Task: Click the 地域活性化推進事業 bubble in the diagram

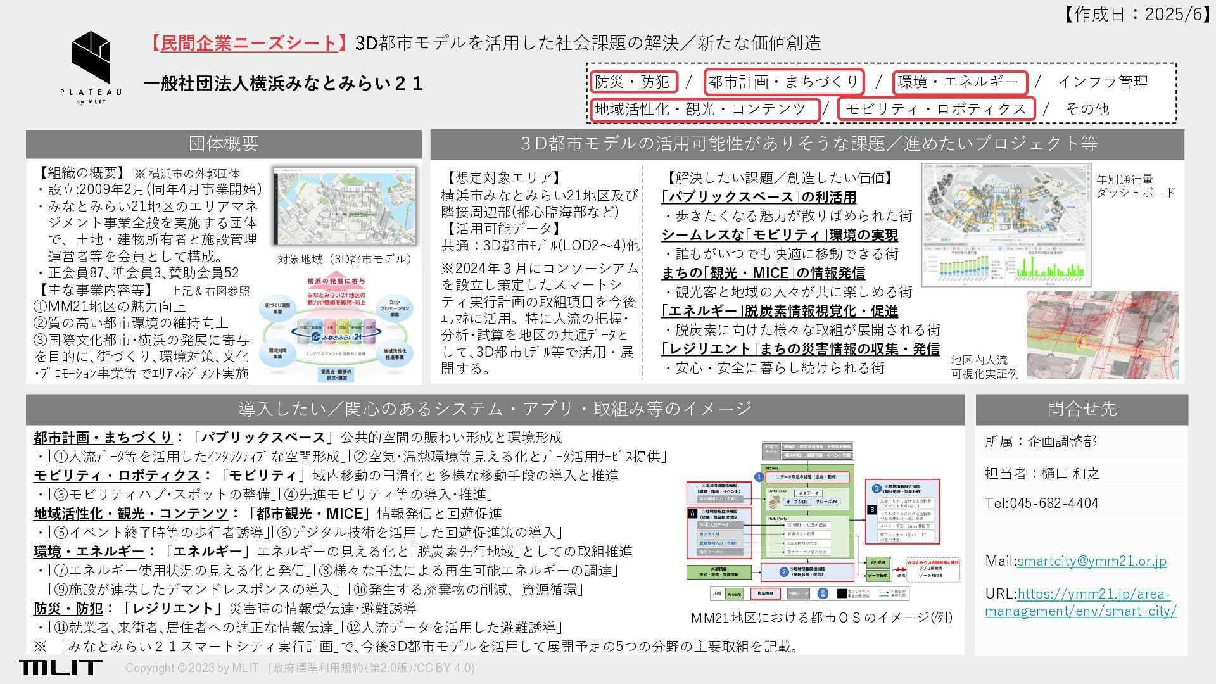Action: tap(394, 354)
